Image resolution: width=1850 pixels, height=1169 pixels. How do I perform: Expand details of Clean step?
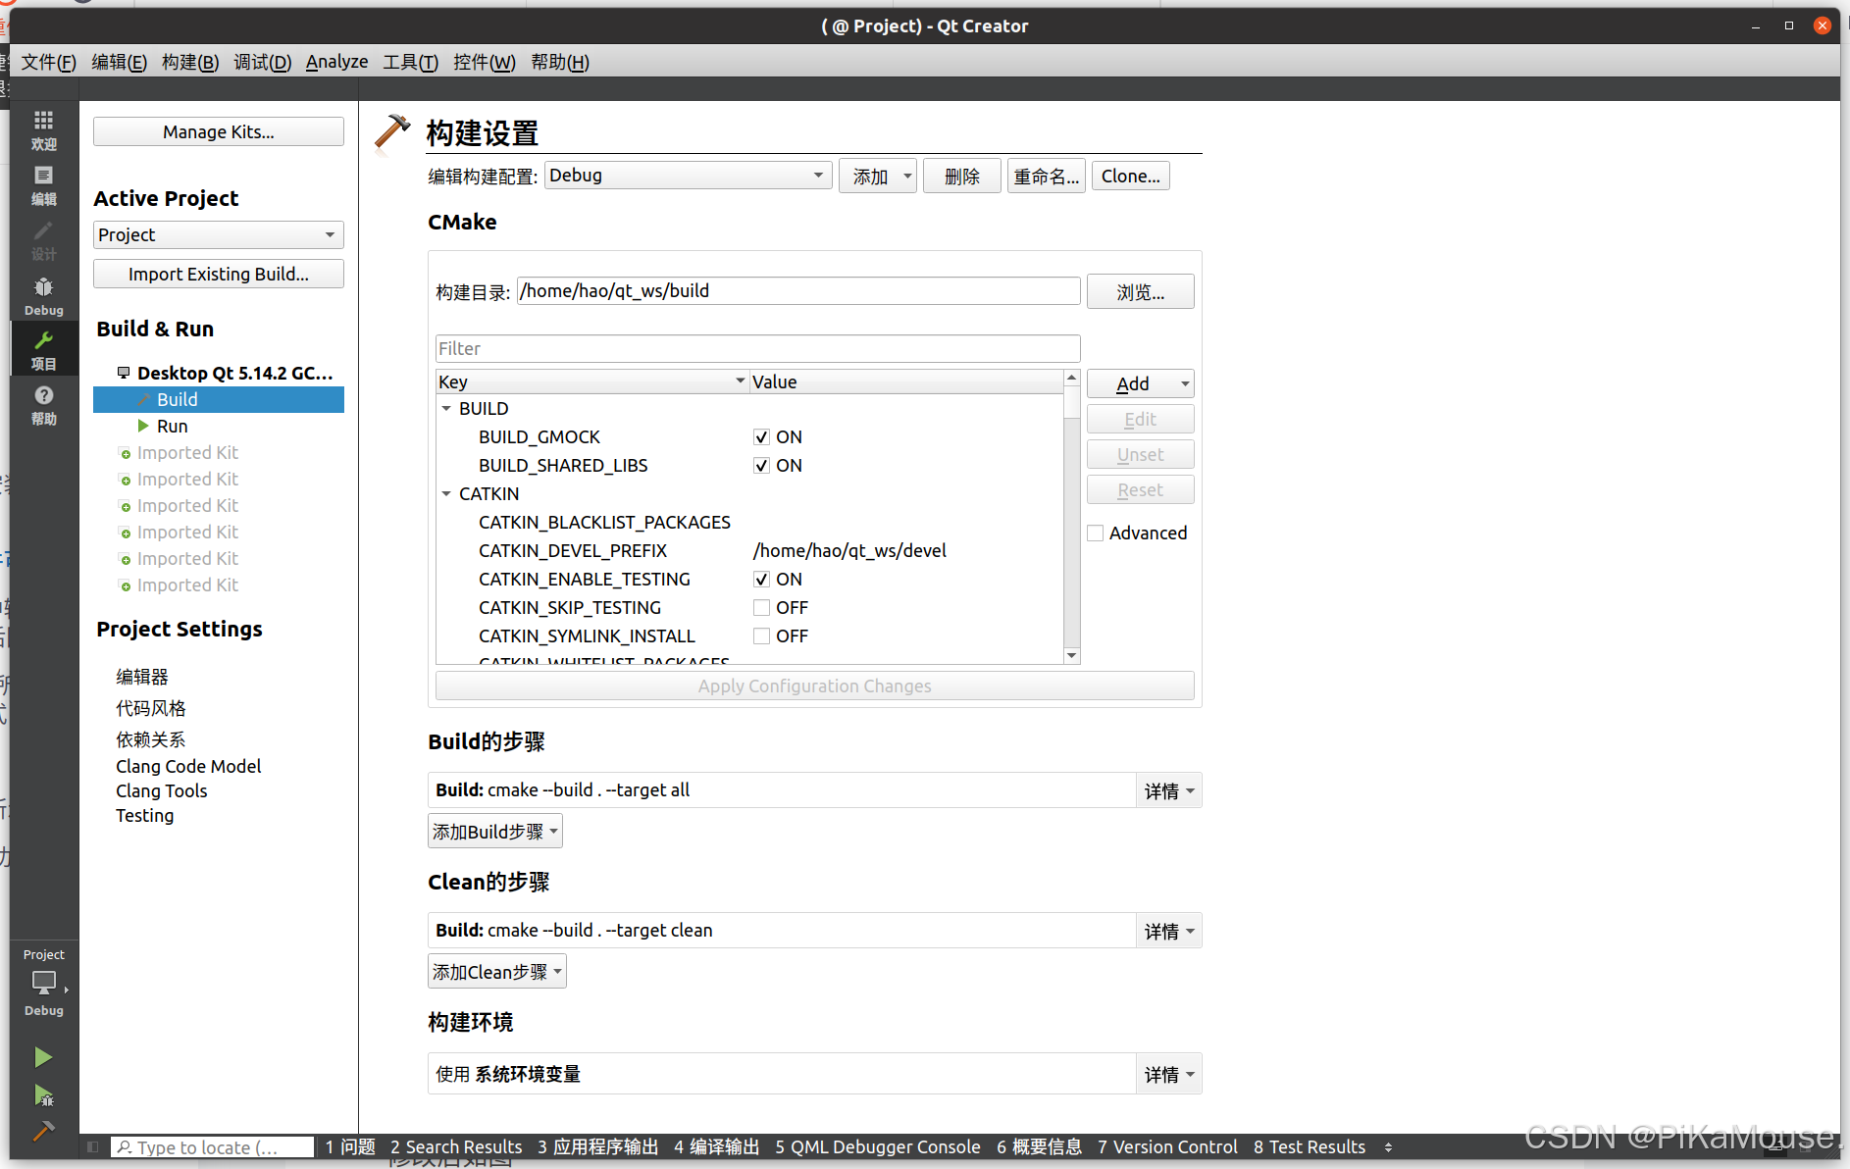[x=1169, y=931]
